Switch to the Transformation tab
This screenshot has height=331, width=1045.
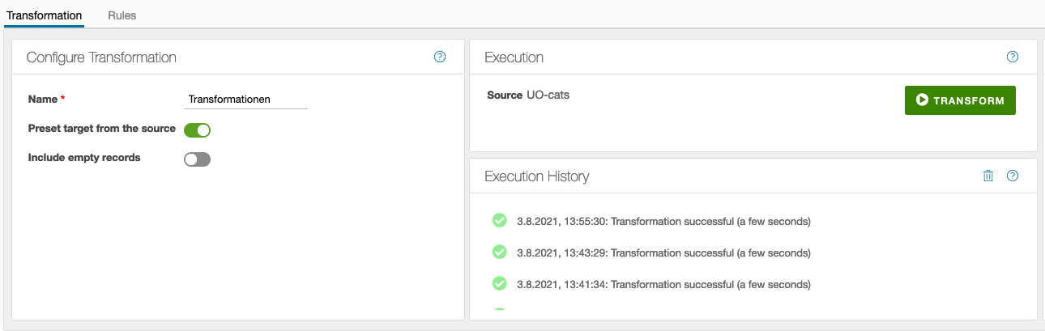click(44, 15)
